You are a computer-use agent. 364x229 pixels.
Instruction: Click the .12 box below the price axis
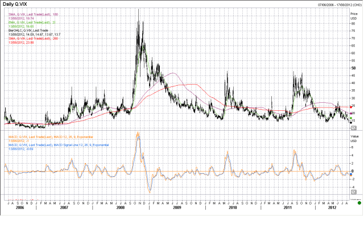pyautogui.click(x=354, y=128)
